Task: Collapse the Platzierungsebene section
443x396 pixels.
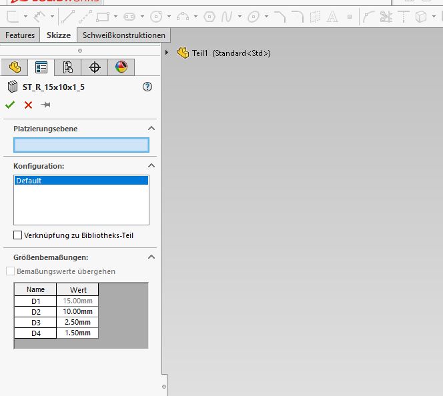Action: pos(151,129)
